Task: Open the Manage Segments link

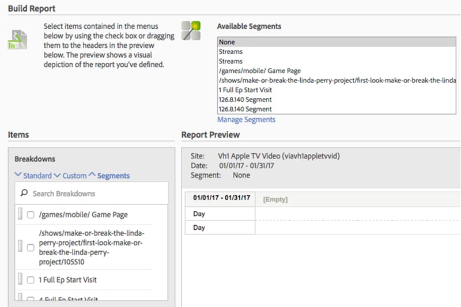Action: click(247, 120)
